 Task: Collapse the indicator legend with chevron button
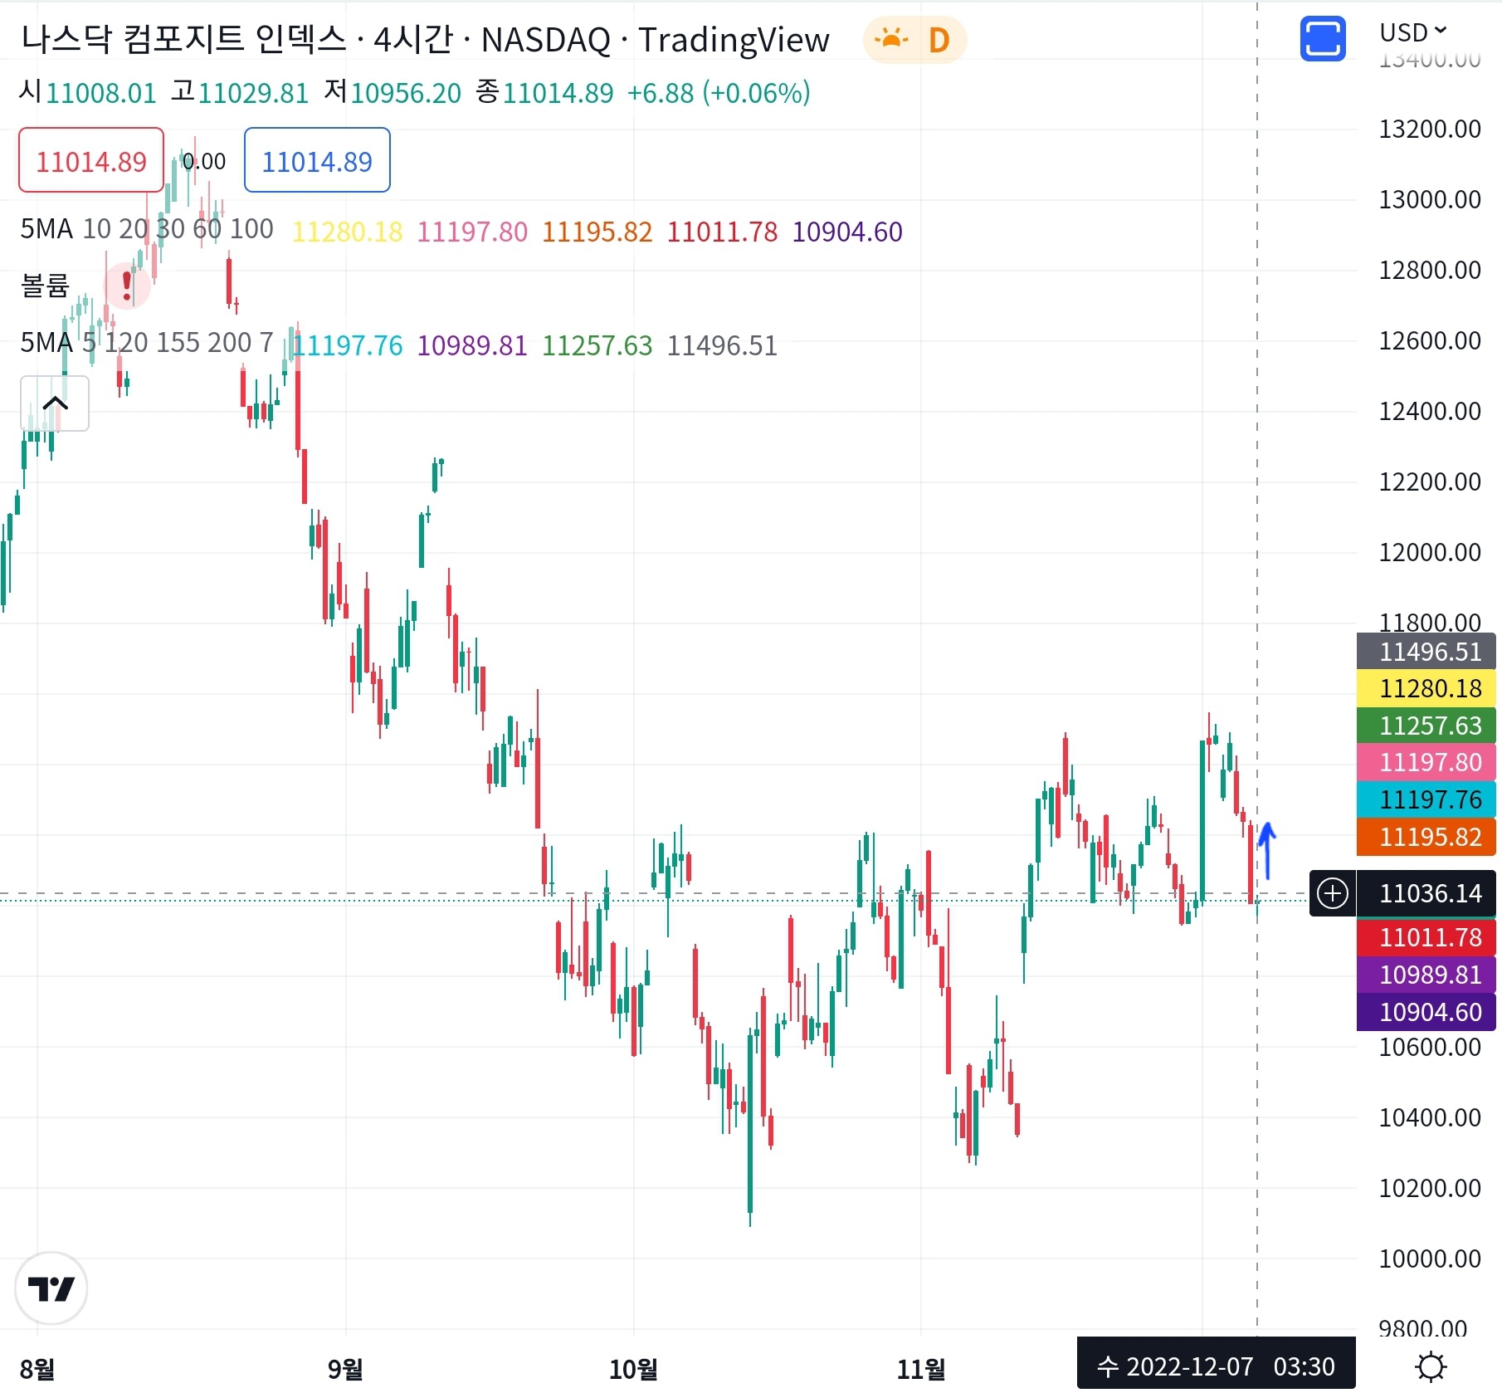[x=55, y=403]
